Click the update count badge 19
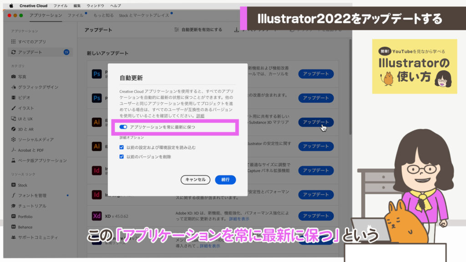Image resolution: width=466 pixels, height=262 pixels. click(x=66, y=52)
